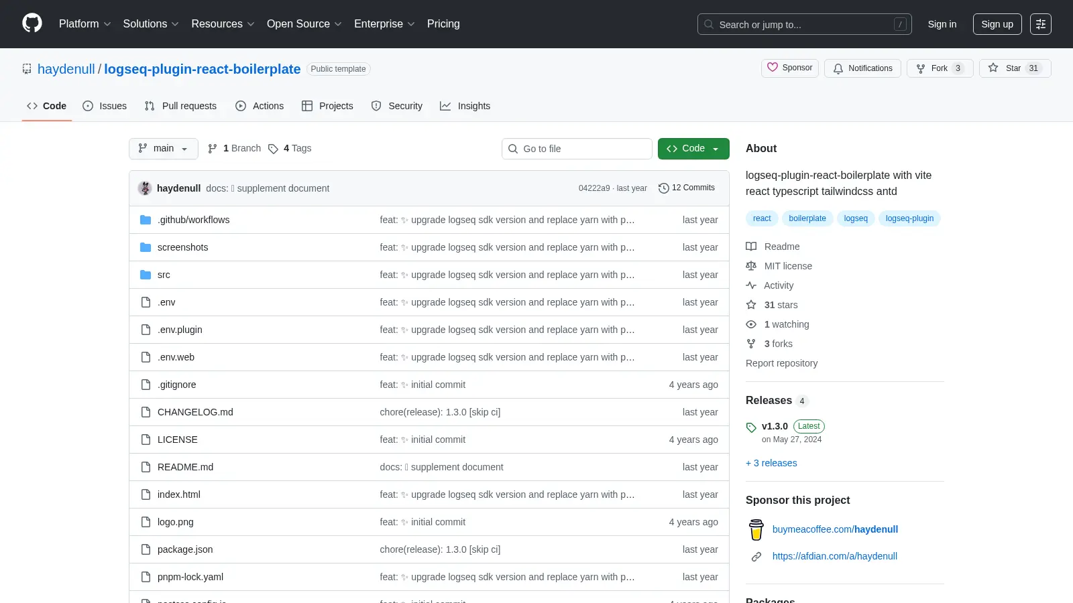Click the branch icon next to 1 Branch
The image size is (1073, 603).
coord(213,149)
